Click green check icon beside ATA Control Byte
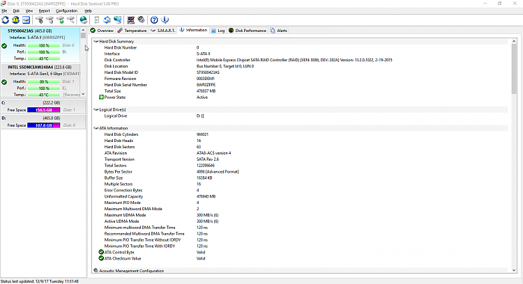Screen dimensions: 523x284 101,252
